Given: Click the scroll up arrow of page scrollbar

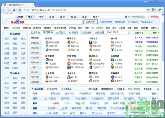Looking at the screenshot, I should click(x=163, y=14).
